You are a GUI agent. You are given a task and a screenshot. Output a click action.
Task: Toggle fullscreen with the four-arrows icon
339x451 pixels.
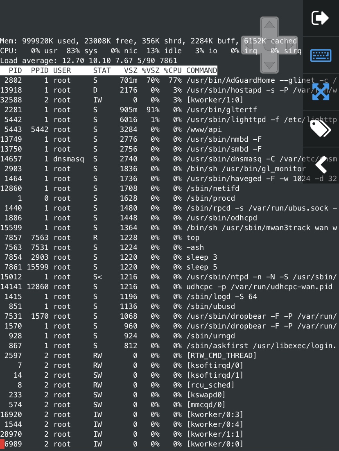pyautogui.click(x=321, y=92)
